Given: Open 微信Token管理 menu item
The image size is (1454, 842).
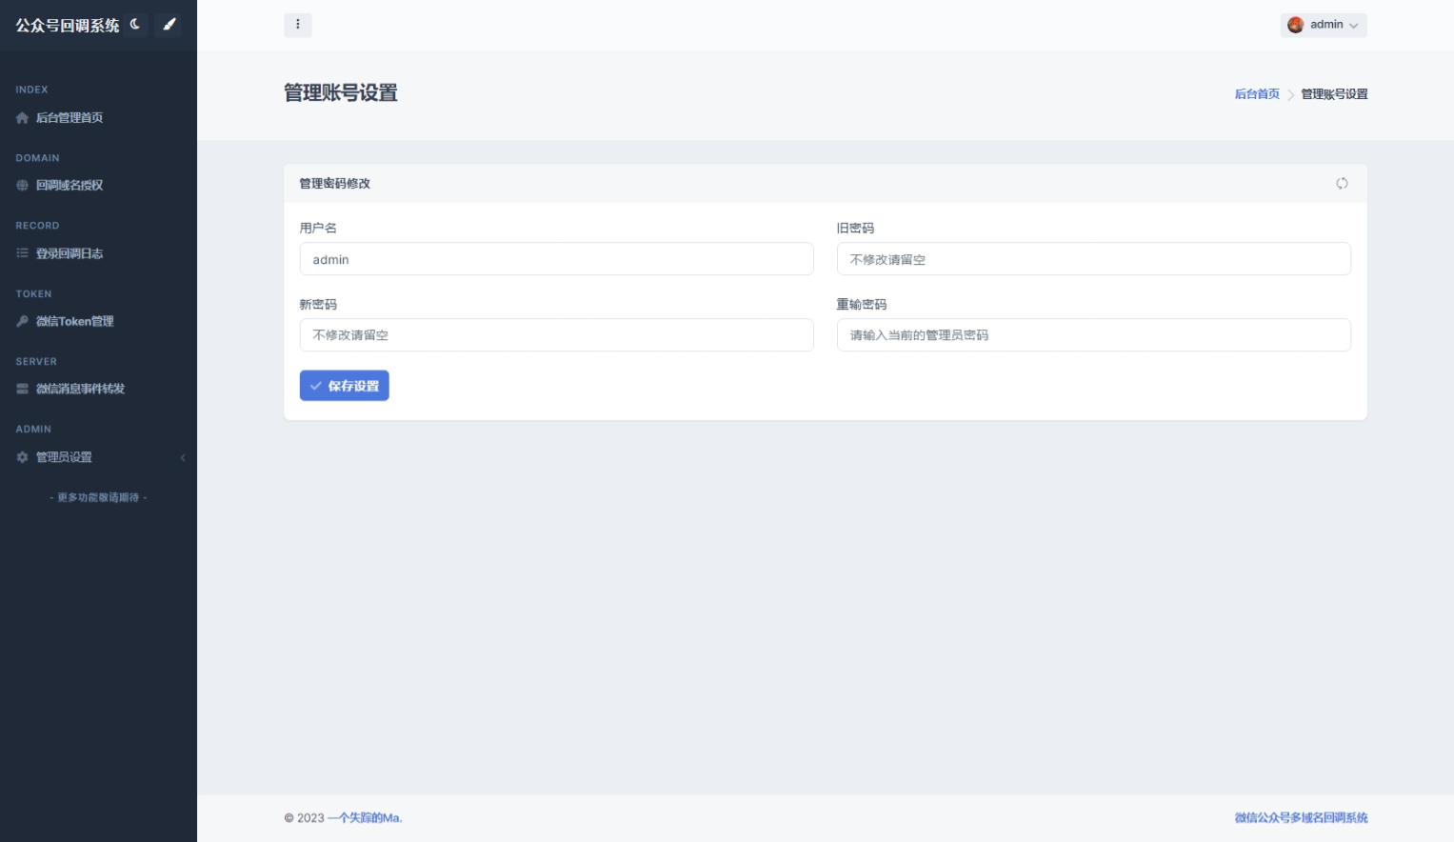Looking at the screenshot, I should coord(74,322).
